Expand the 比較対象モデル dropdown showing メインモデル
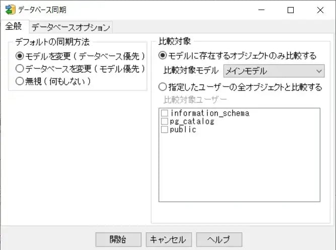This screenshot has height=250, width=336. [274, 71]
